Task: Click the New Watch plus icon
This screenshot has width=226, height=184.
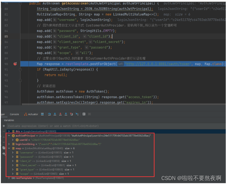Action: 4,126
